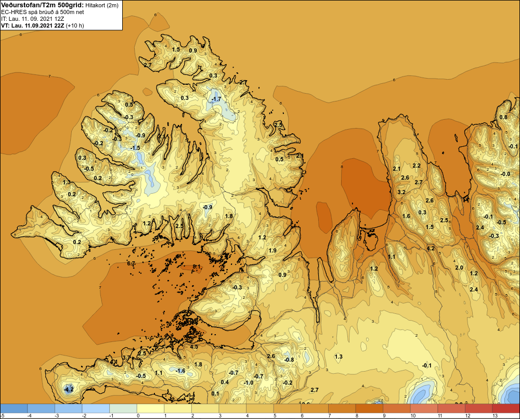Click the -0.0 temperature value
This screenshot has height=419, width=520.
tap(505, 174)
